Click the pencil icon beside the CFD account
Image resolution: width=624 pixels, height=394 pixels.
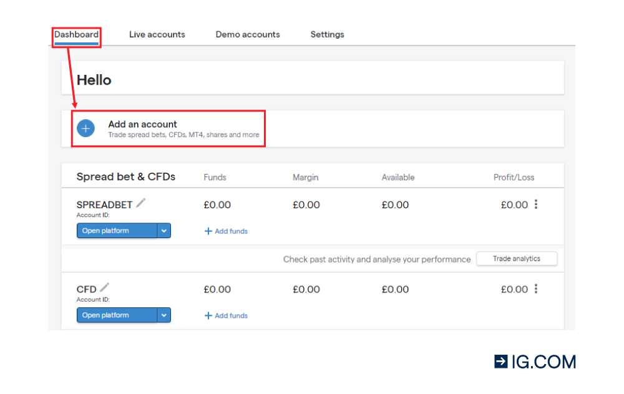click(104, 286)
